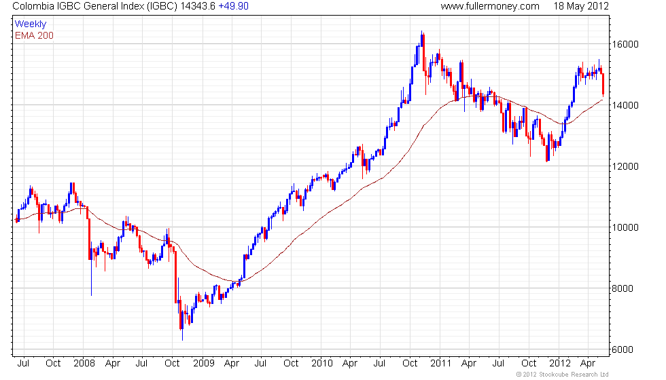The image size is (666, 380).
Task: Click the 'EMA 200' legend label
Action: (34, 35)
